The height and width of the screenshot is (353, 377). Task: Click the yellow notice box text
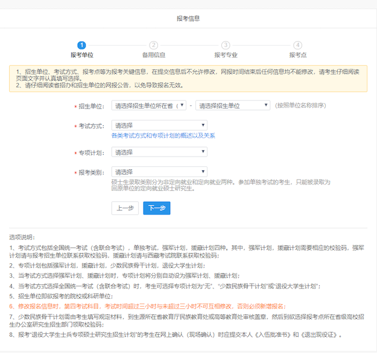click(x=188, y=78)
